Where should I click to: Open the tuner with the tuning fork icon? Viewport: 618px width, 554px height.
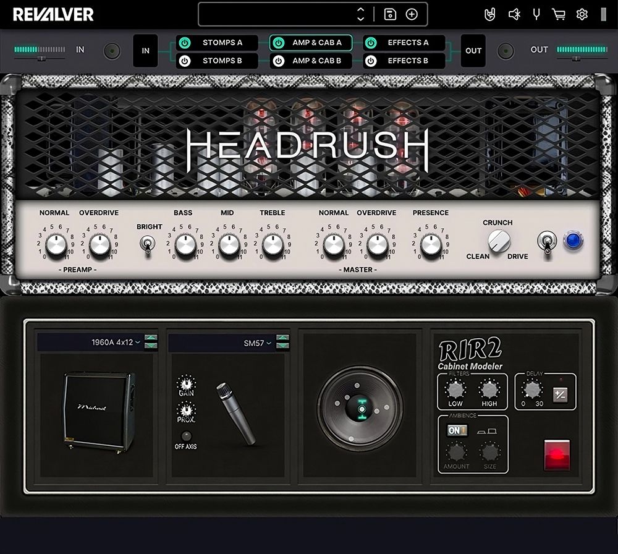(x=535, y=14)
